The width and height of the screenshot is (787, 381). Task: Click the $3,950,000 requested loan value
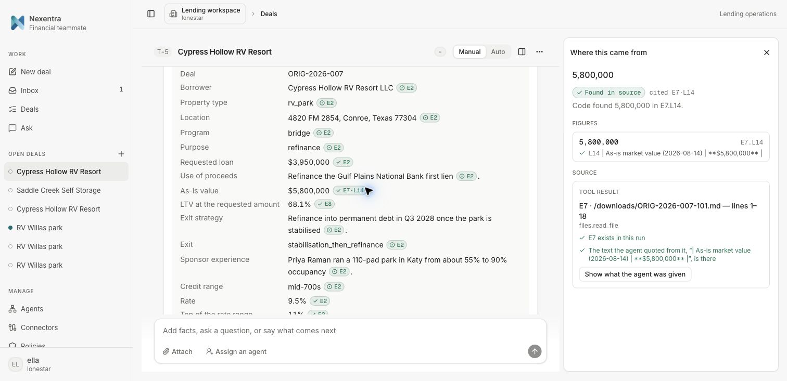(309, 162)
